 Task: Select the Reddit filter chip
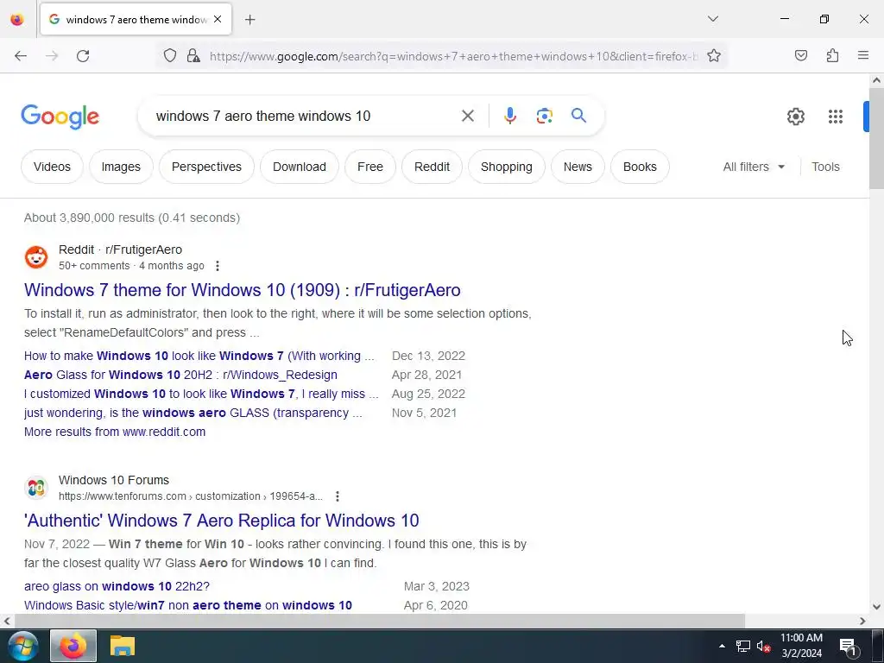tap(432, 167)
